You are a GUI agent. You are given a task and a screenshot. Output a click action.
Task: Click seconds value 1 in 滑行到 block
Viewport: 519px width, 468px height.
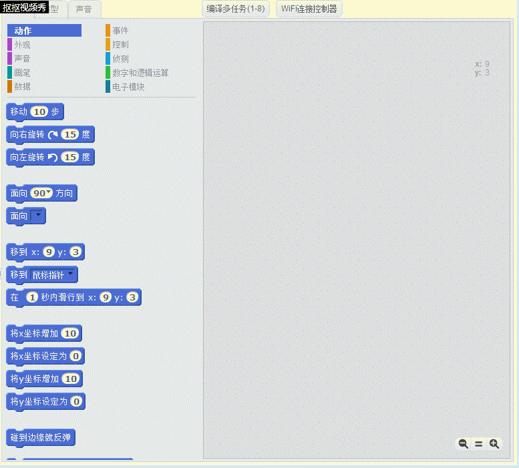(x=32, y=297)
